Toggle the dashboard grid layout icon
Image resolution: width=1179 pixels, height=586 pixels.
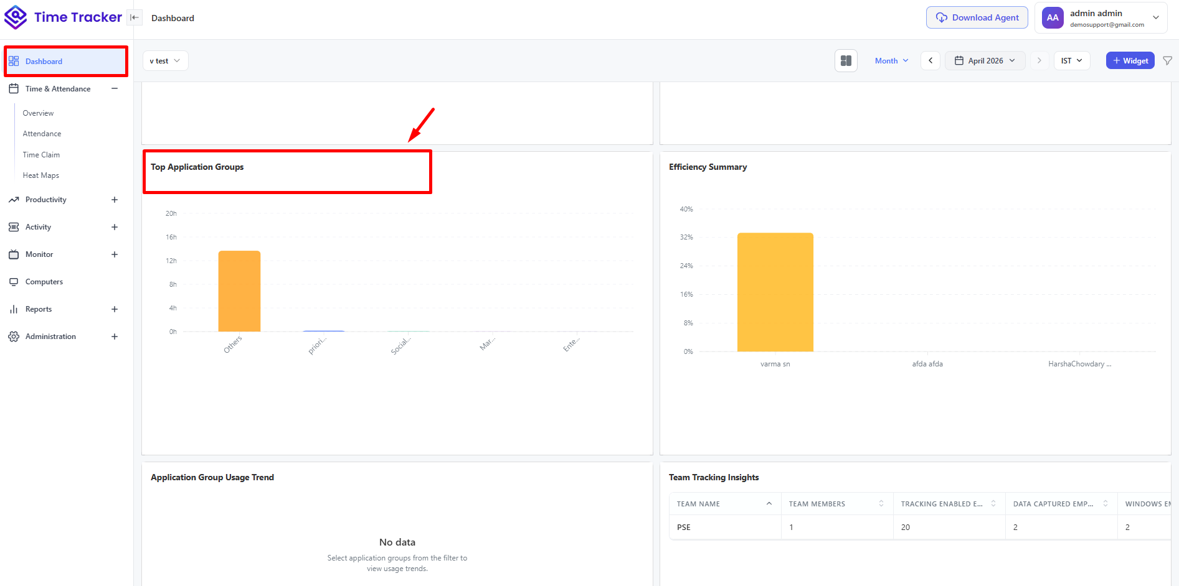click(x=846, y=61)
